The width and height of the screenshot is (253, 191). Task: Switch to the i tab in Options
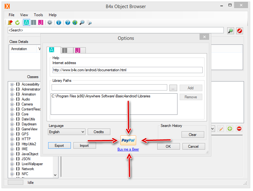67,50
